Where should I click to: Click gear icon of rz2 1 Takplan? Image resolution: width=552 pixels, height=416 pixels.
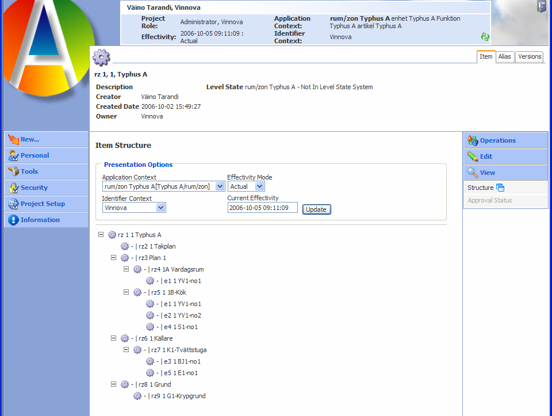click(x=125, y=246)
